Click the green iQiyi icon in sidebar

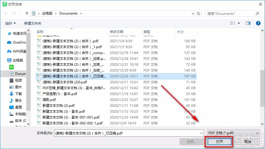click(11, 67)
